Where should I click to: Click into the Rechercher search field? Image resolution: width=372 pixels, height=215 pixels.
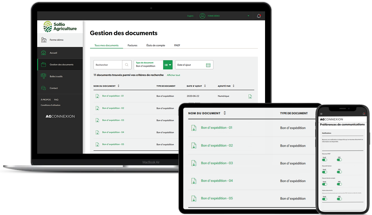tap(108, 65)
